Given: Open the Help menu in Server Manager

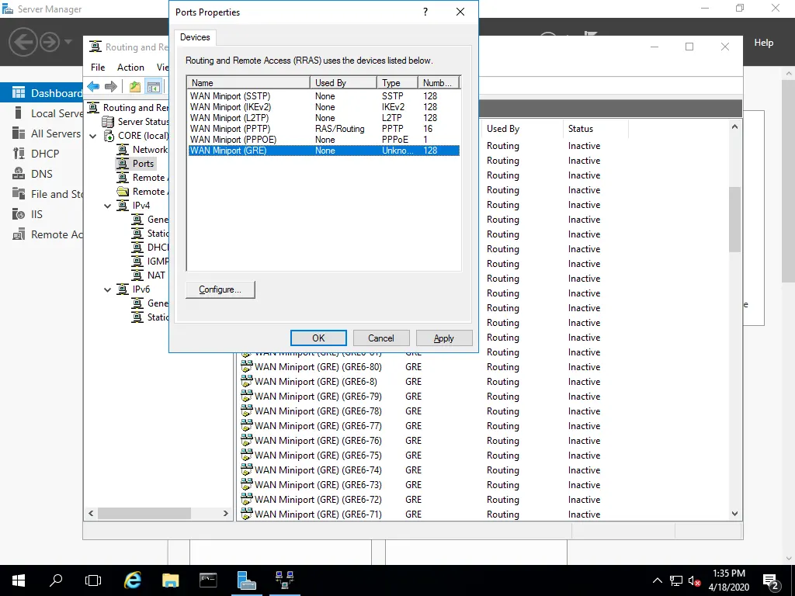Looking at the screenshot, I should [763, 43].
